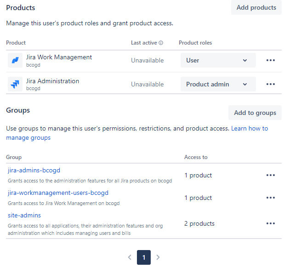Click the Jira Work Management product icon

point(15,60)
